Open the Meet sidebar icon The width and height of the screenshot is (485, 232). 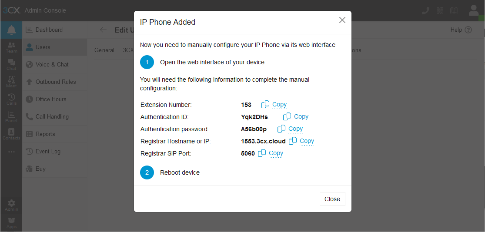pyautogui.click(x=11, y=82)
